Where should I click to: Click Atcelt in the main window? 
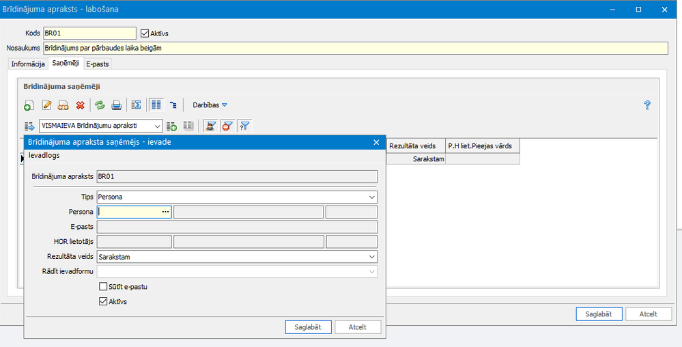pos(649,314)
